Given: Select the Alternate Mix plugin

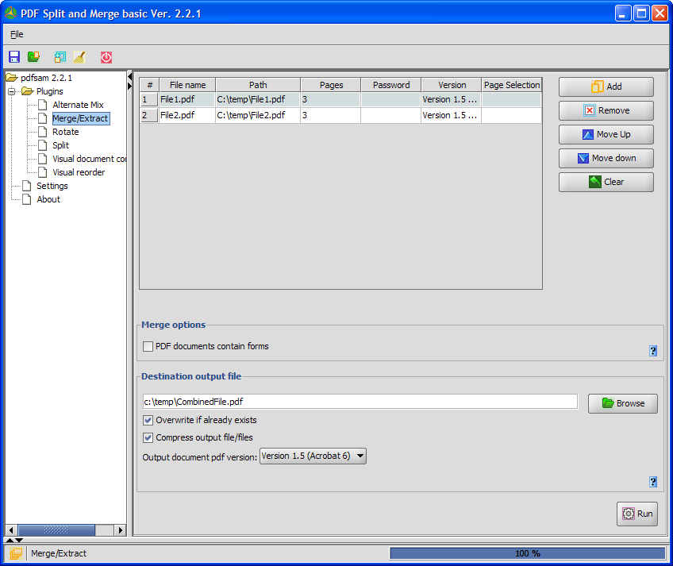Looking at the screenshot, I should pyautogui.click(x=78, y=105).
